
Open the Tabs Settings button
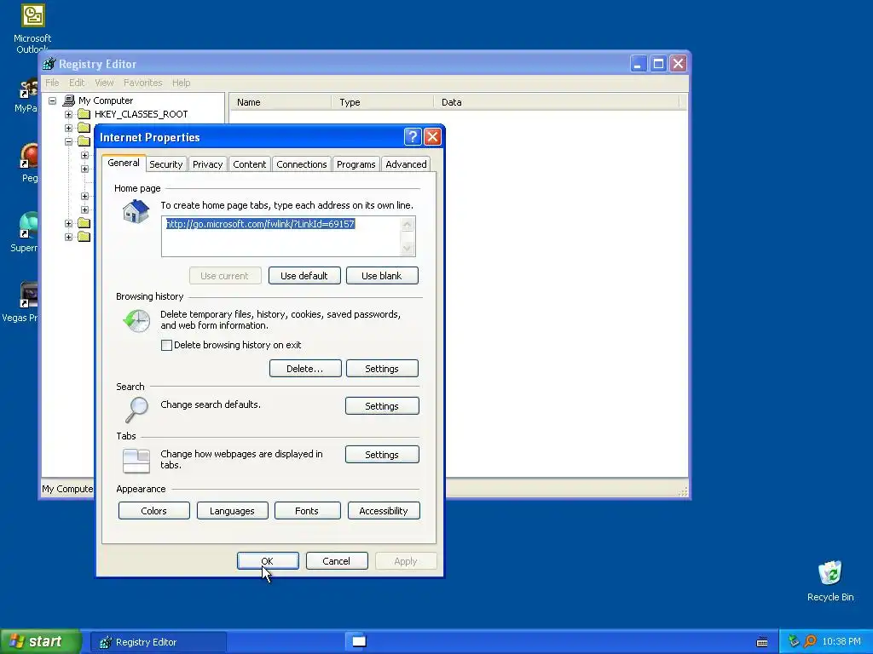(382, 455)
